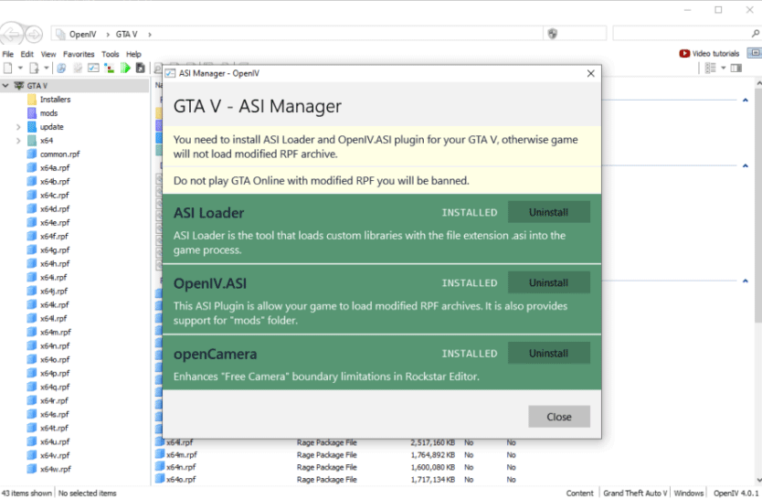Select the x64m.rpf row in the file list
The width and height of the screenshot is (762, 499).
(x=336, y=455)
